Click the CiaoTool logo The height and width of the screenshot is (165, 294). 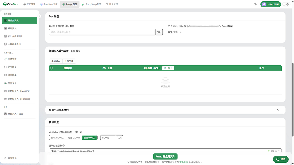(x=11, y=4)
